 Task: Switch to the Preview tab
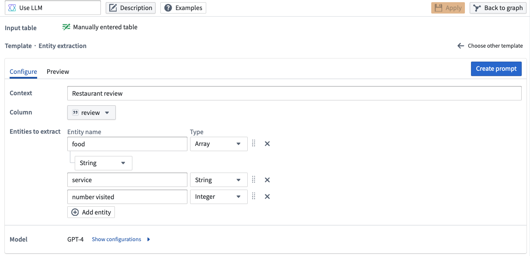point(58,72)
